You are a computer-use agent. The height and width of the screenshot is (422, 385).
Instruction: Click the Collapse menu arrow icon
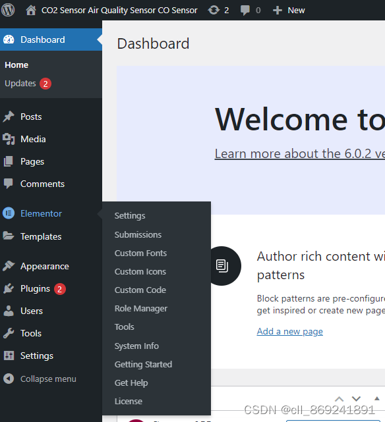tap(9, 379)
